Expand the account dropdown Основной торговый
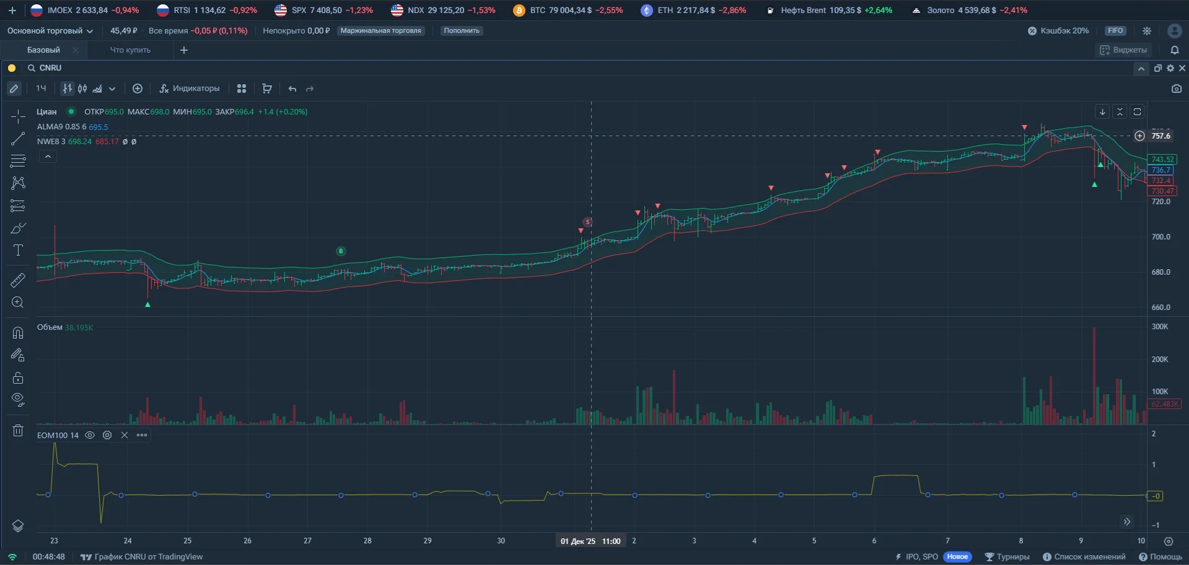1189x565 pixels. 50,30
